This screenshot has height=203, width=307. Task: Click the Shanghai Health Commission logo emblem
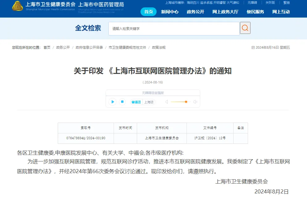pyautogui.click(x=17, y=6)
